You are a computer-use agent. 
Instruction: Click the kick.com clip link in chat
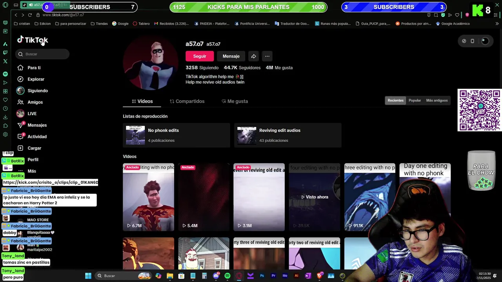click(x=51, y=183)
